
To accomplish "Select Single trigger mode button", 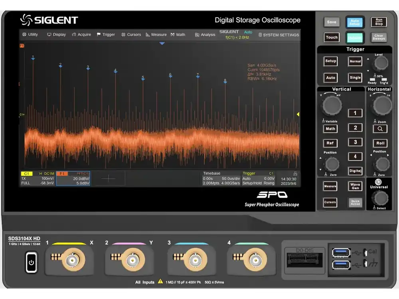I will click(x=355, y=78).
